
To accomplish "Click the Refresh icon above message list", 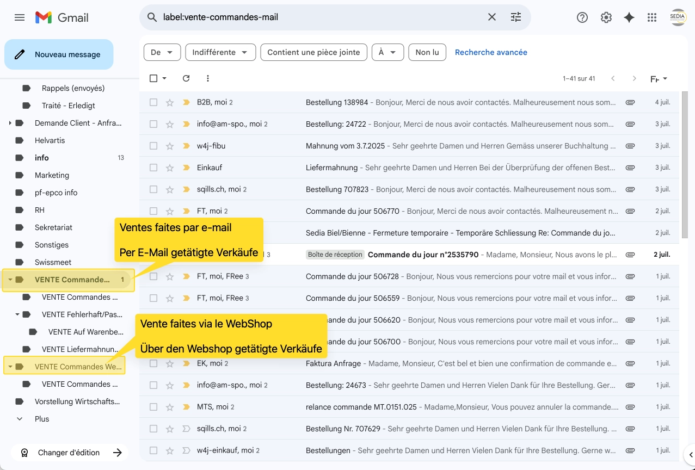I will click(x=186, y=78).
